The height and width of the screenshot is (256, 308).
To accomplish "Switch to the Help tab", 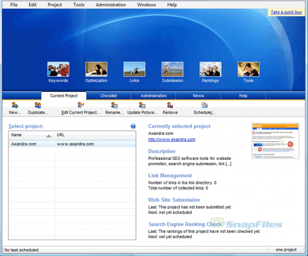I will tap(243, 96).
